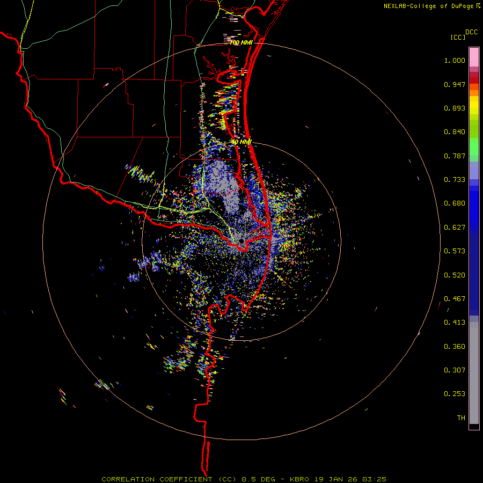Click the 0.680 colorbar value
The image size is (483, 483).
[455, 203]
